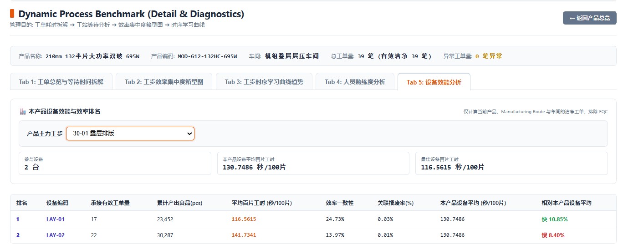Click the workshop name 模组叠层层压车间
Viewport: 618px width, 244px height.
292,56
